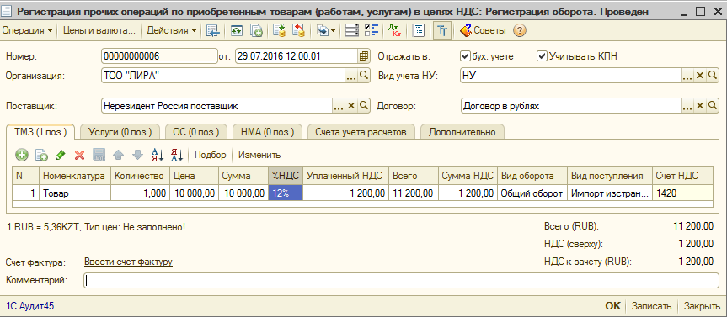This screenshot has width=727, height=317.
Task: Switch to Услуги (0 поз.) tab
Action: (x=120, y=132)
